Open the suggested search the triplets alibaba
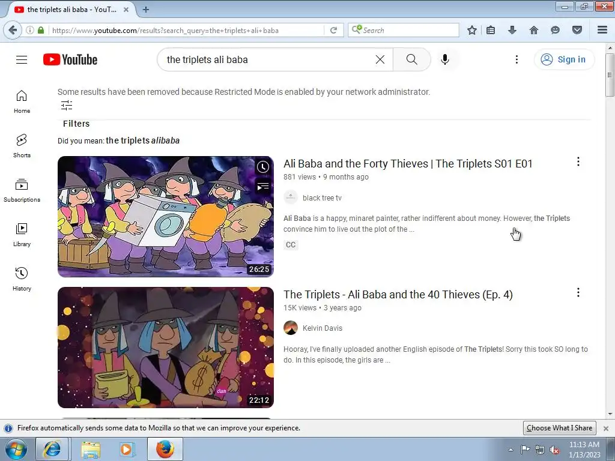615x461 pixels. click(143, 140)
